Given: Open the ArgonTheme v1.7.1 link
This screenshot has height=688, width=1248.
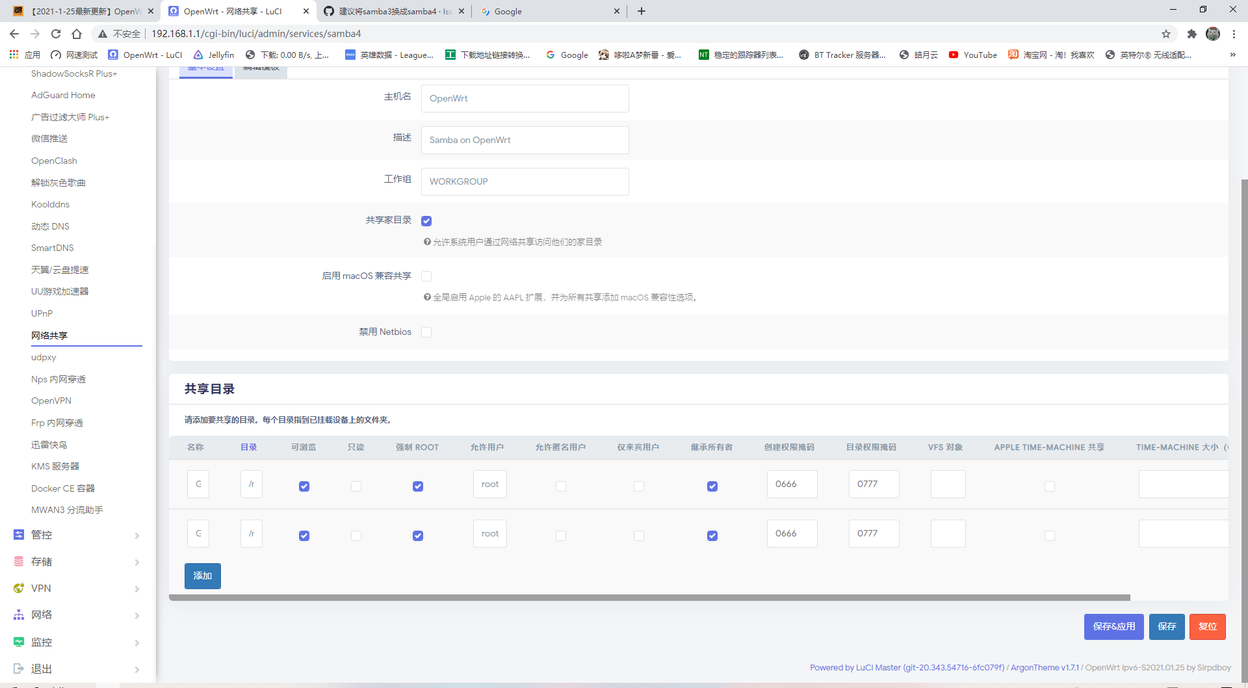Looking at the screenshot, I should 1044,667.
